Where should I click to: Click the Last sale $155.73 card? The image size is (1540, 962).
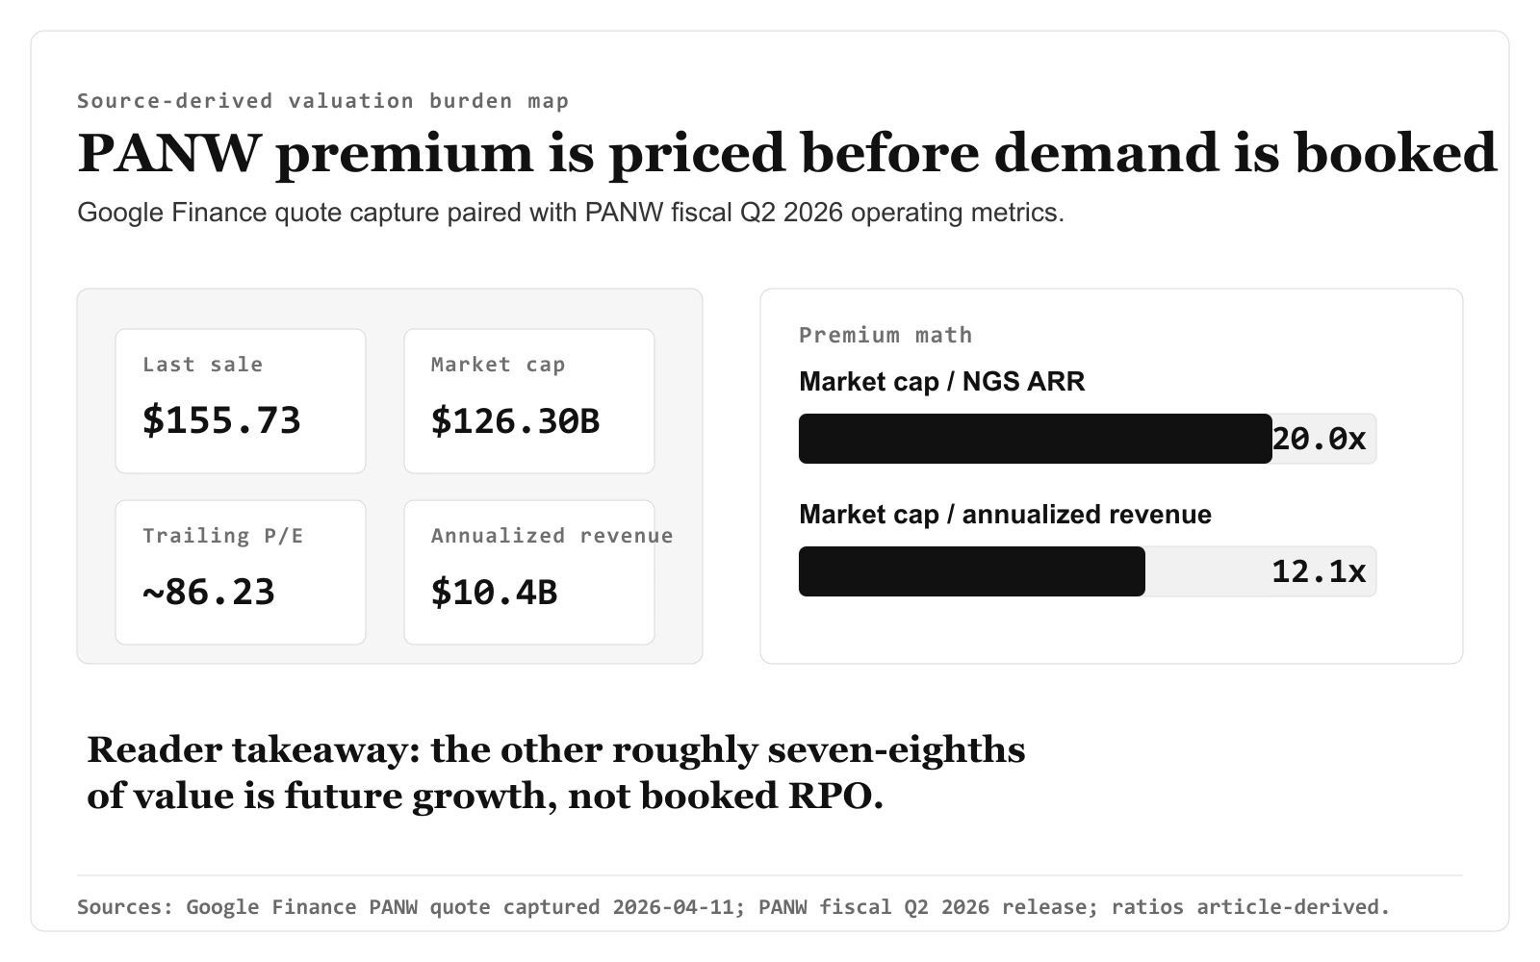coord(241,401)
